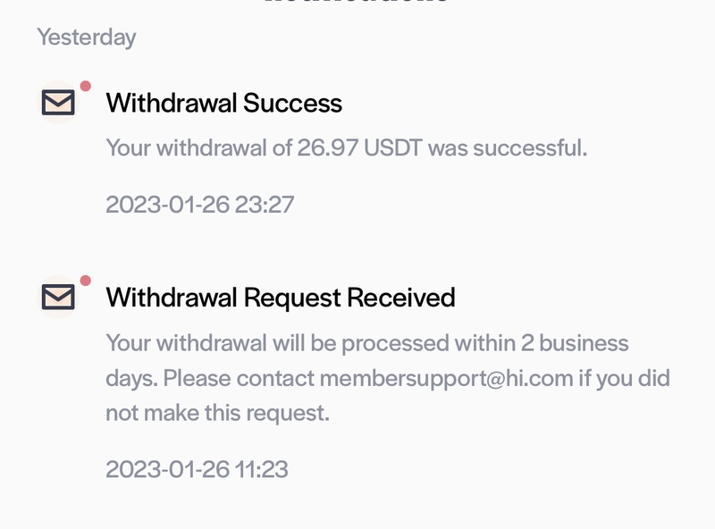Click 'was successful.' in the first message
The height and width of the screenshot is (529, 715).
(508, 147)
